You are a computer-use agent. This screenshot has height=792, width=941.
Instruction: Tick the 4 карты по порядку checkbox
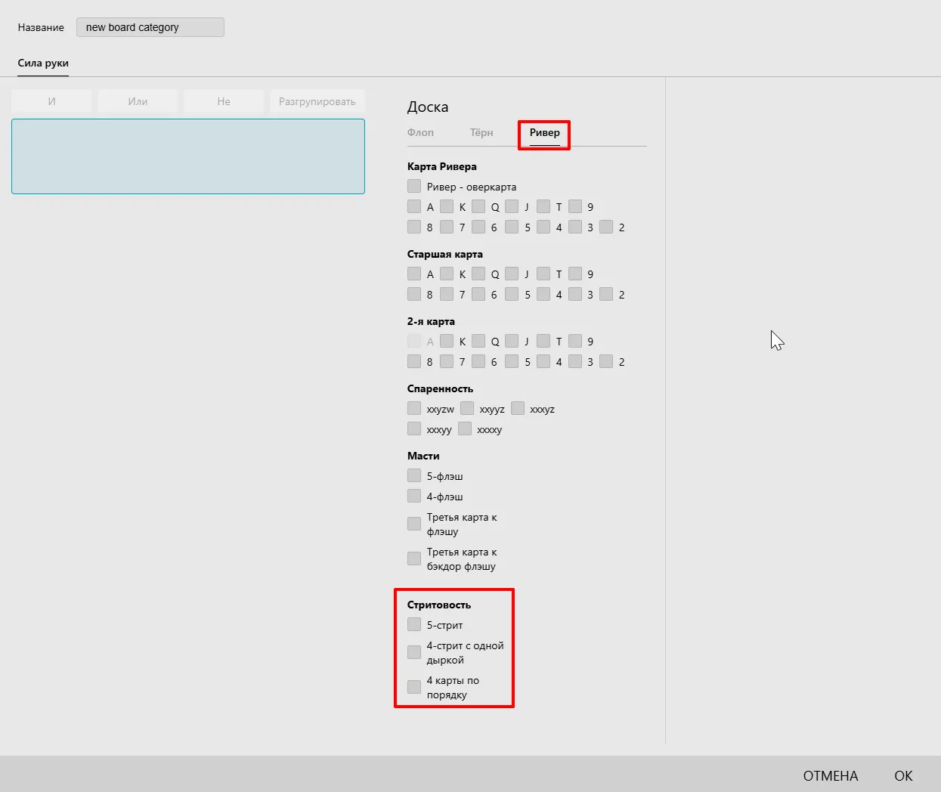414,687
